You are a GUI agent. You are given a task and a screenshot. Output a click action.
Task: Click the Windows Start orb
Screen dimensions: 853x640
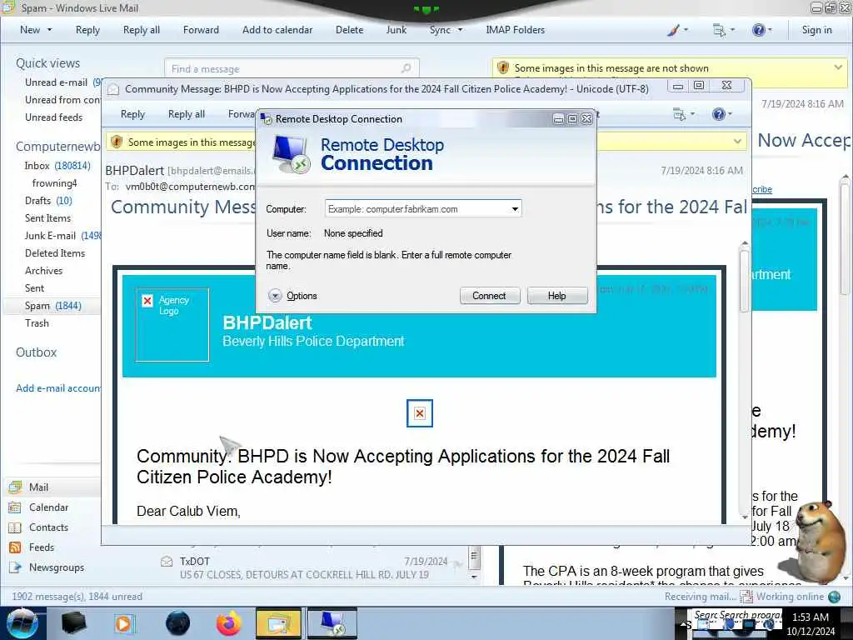[22, 623]
